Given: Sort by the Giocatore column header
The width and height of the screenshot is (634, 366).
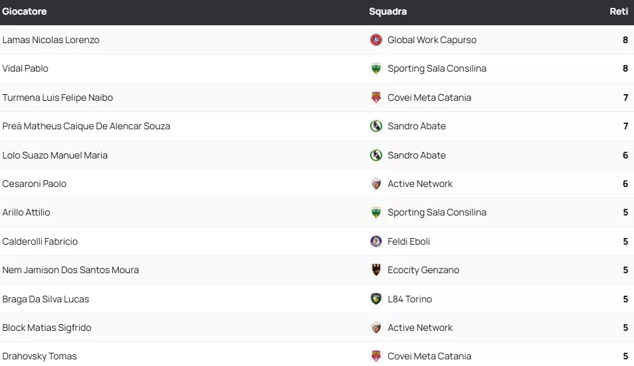Looking at the screenshot, I should pos(25,11).
